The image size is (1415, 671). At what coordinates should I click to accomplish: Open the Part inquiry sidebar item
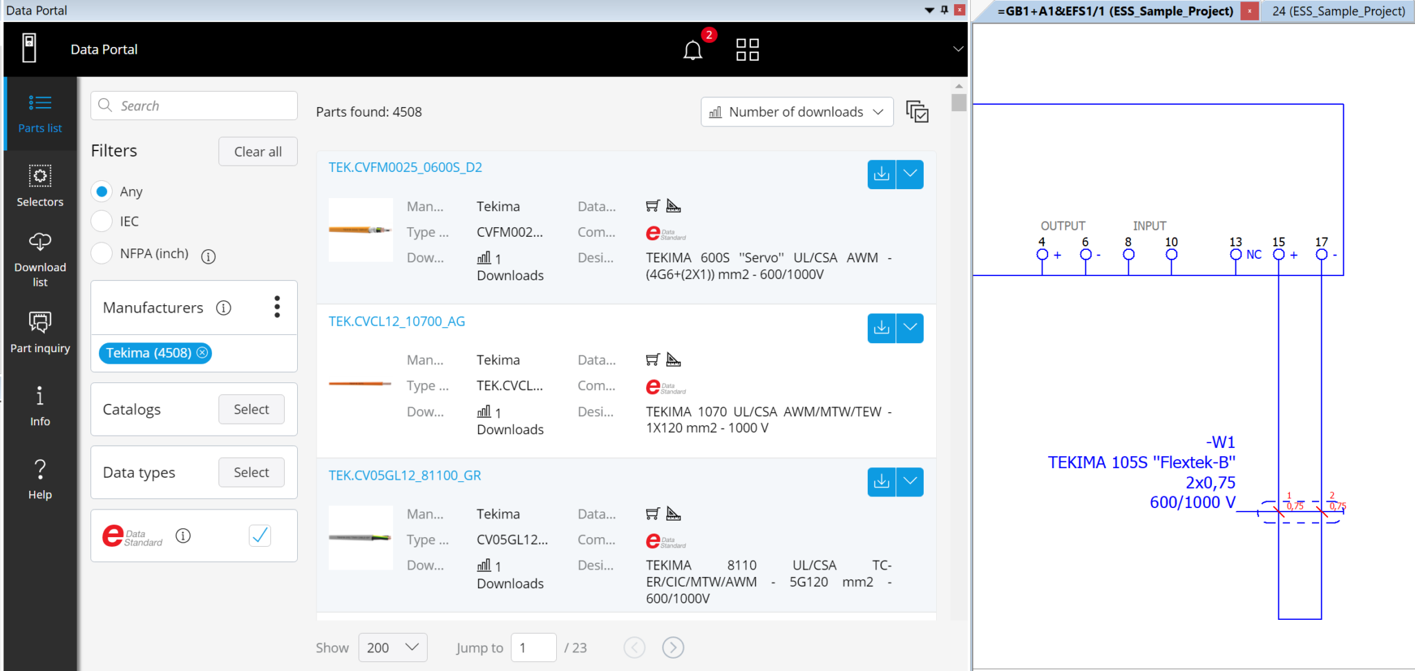[40, 333]
